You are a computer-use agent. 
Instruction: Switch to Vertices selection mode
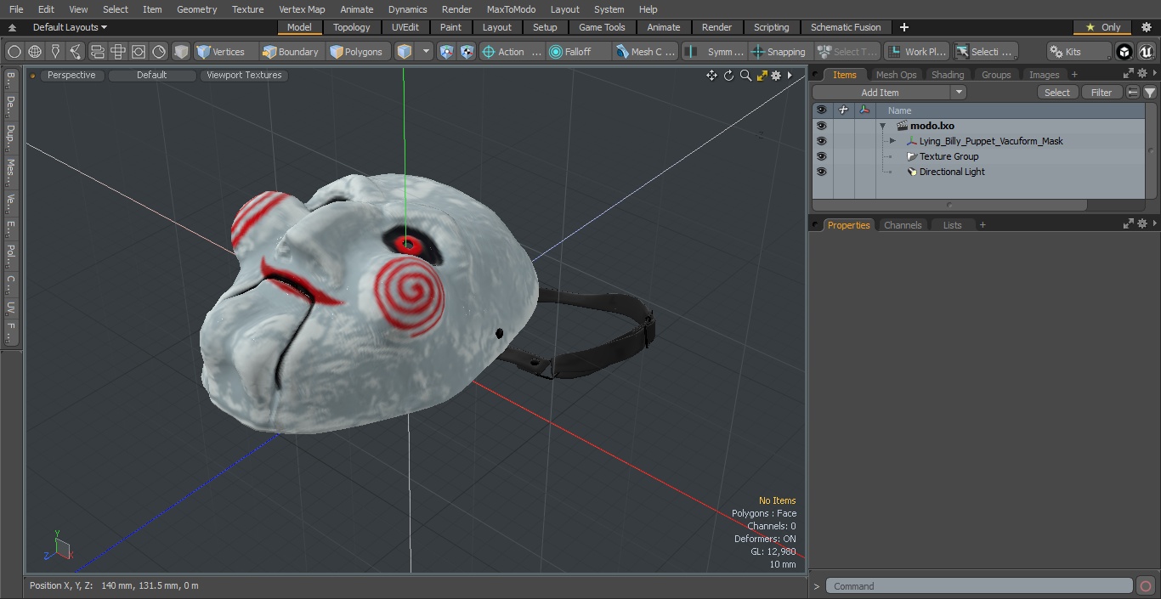(225, 52)
